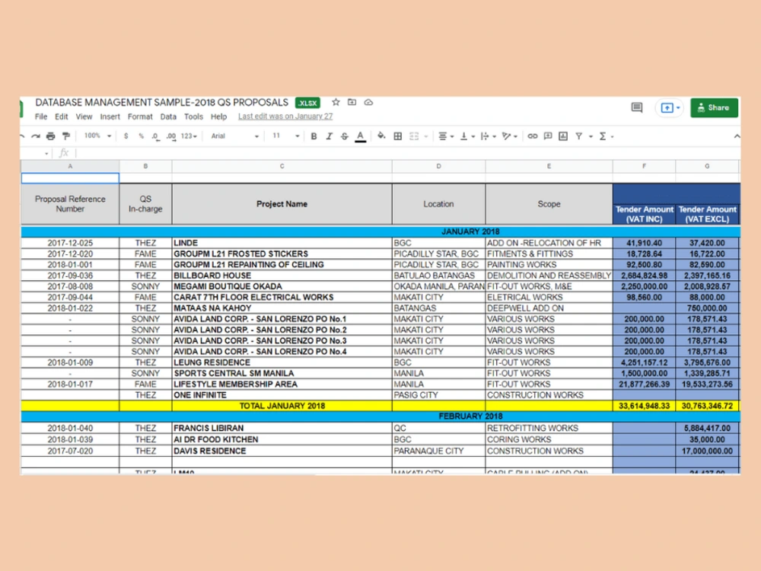Open the Help menu
Screen dimensions: 761x571
219,116
